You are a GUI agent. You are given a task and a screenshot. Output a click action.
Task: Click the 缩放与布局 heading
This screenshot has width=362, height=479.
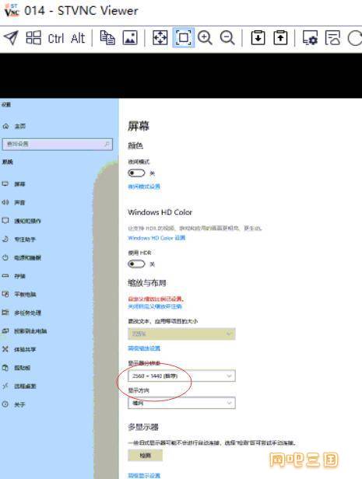[147, 283]
